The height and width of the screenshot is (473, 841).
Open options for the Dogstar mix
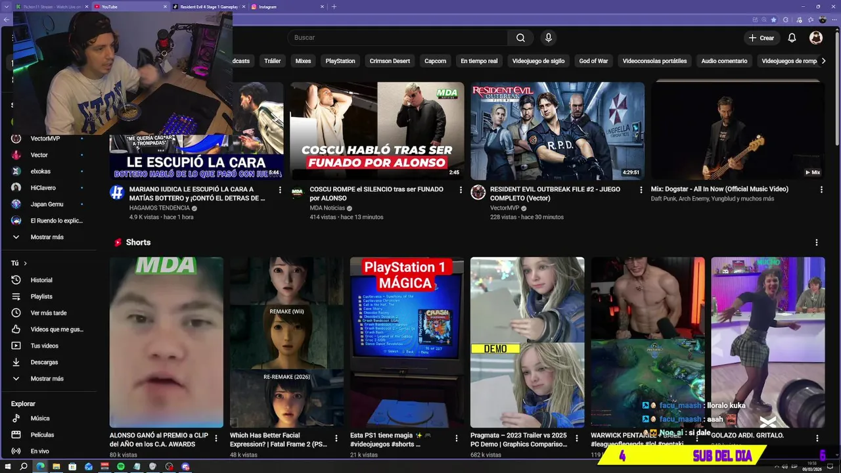[x=821, y=190]
